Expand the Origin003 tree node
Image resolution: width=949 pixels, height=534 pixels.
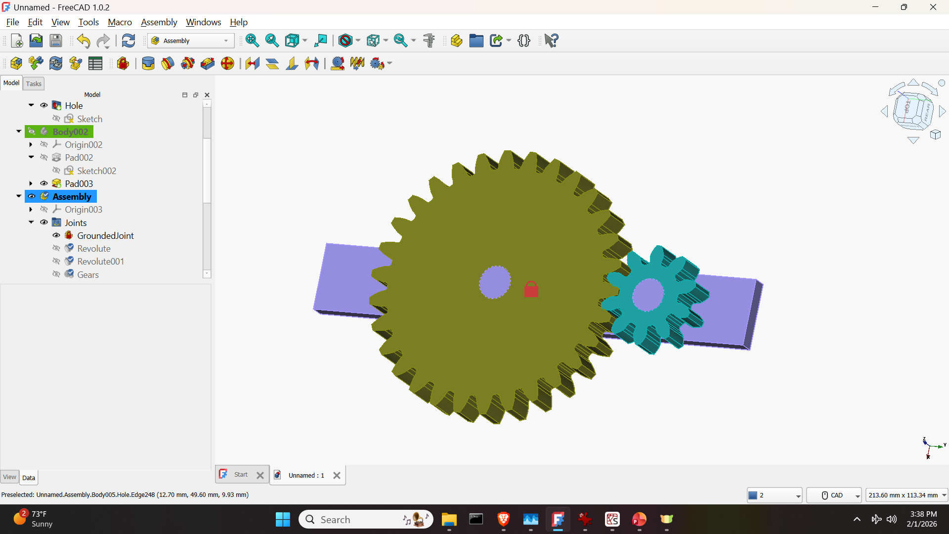[x=31, y=210]
